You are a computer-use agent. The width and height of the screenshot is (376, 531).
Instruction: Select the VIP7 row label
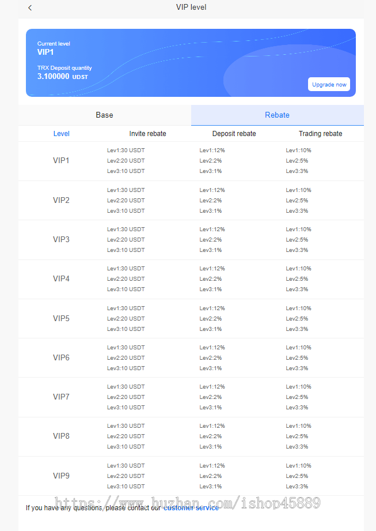coord(61,397)
